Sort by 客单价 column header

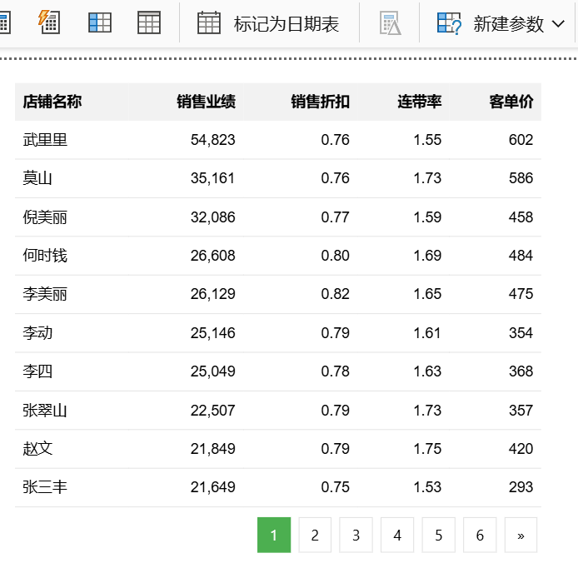click(511, 102)
